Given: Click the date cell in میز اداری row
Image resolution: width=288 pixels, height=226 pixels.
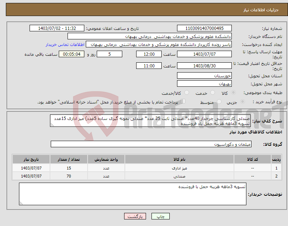Looking at the screenshot, I should (31, 168).
